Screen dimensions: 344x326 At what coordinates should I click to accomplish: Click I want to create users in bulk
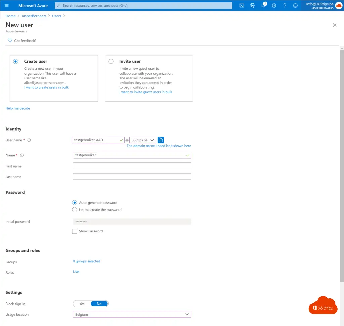click(46, 87)
